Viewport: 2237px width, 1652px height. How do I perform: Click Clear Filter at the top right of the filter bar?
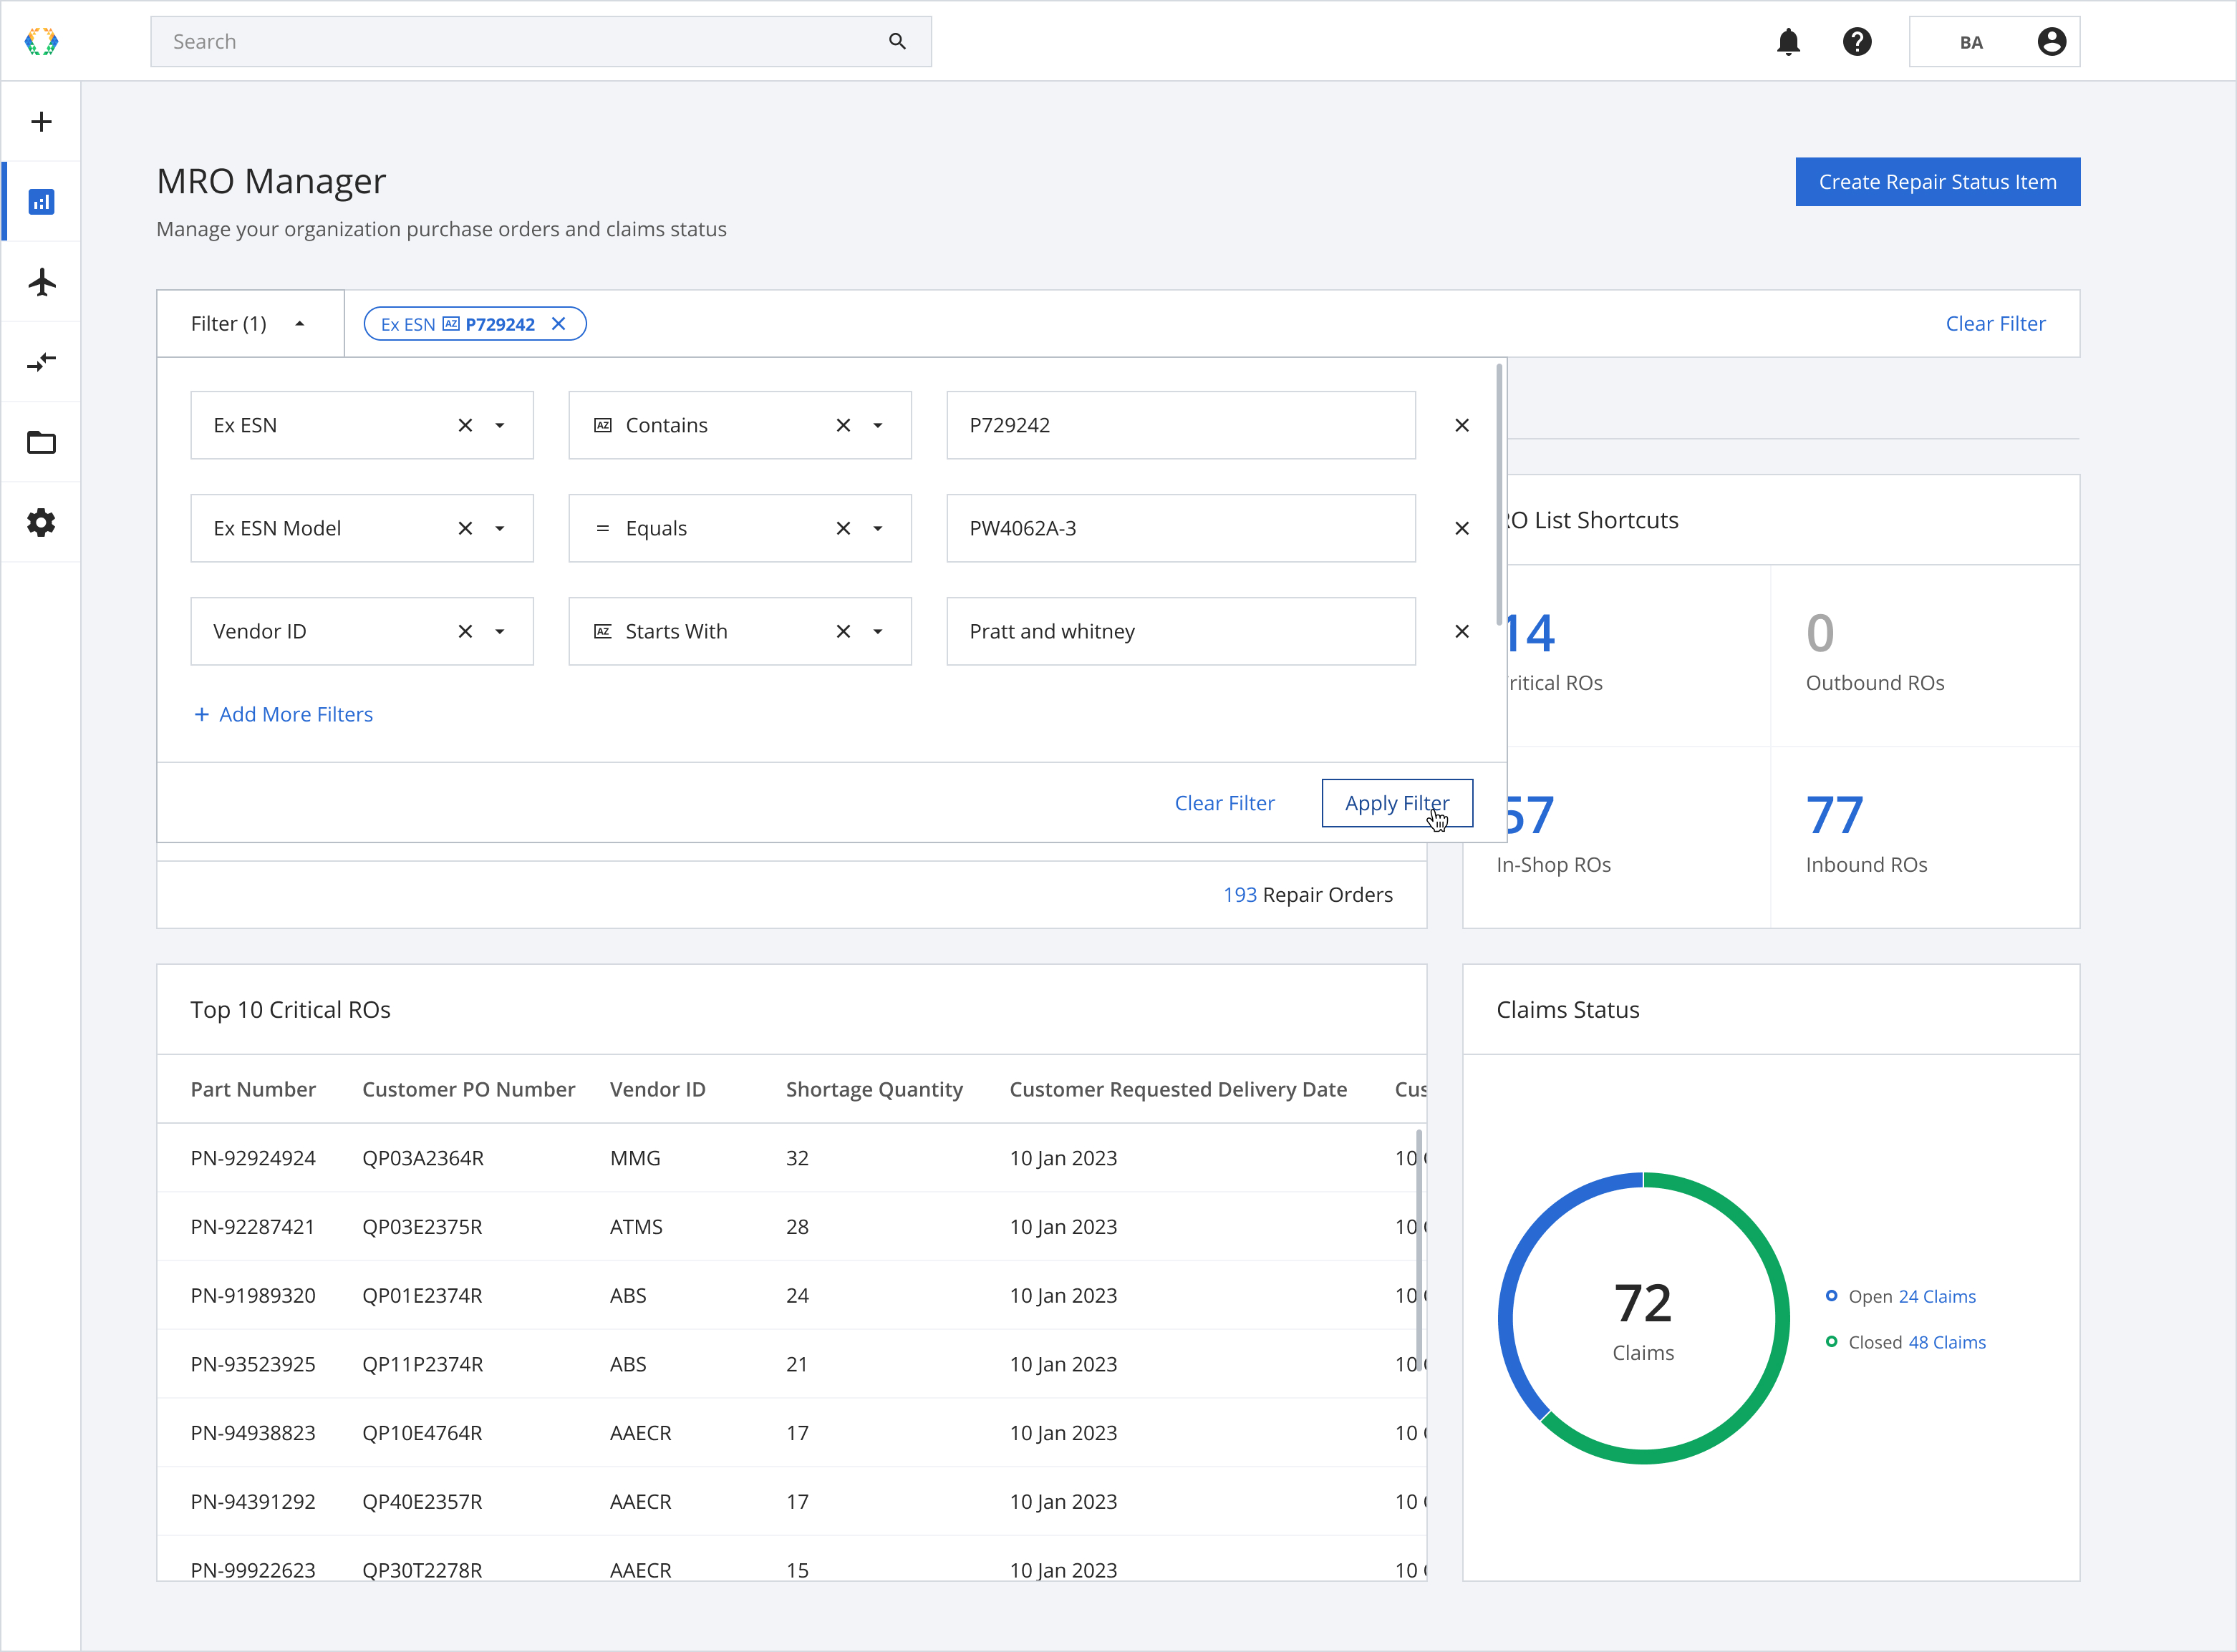coord(1995,324)
